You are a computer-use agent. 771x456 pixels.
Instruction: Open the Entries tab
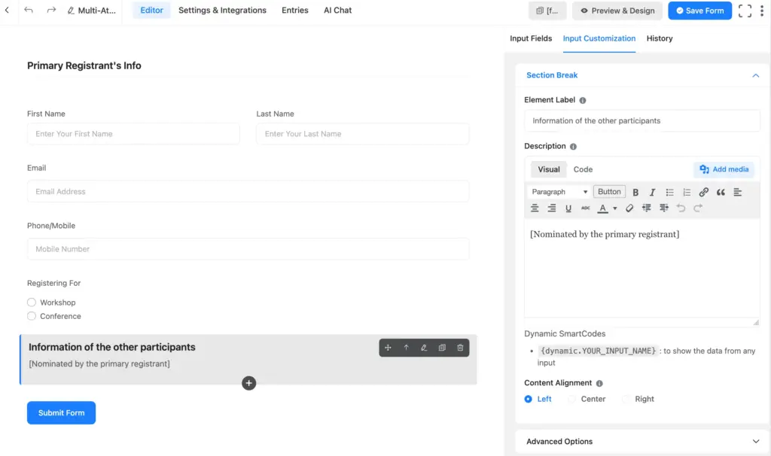(295, 10)
